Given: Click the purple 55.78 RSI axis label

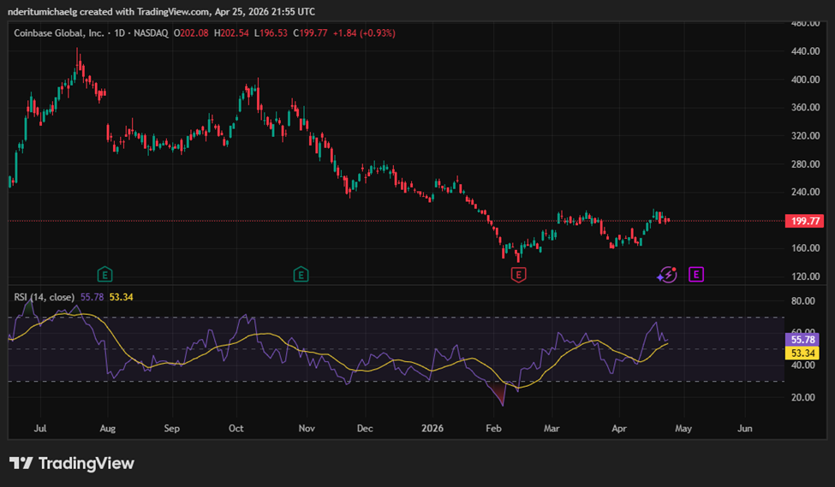Looking at the screenshot, I should (x=802, y=339).
